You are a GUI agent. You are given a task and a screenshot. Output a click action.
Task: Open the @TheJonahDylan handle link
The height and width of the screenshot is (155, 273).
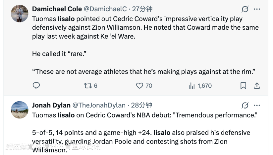(99, 106)
